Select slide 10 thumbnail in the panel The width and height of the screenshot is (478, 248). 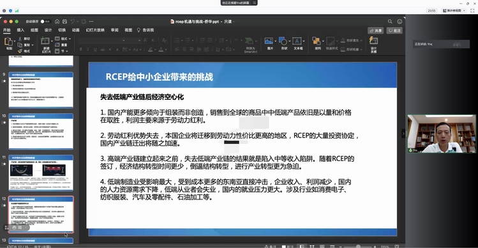click(x=41, y=131)
